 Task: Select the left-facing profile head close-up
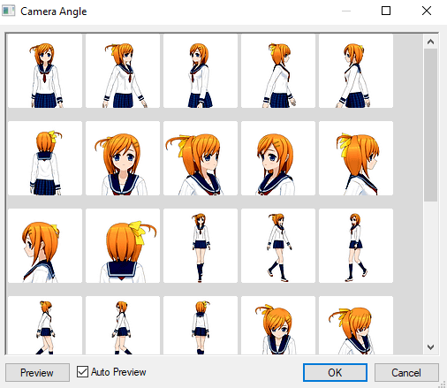[45, 246]
